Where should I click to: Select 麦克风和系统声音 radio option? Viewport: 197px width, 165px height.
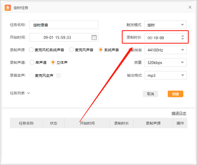pyautogui.click(x=32, y=50)
